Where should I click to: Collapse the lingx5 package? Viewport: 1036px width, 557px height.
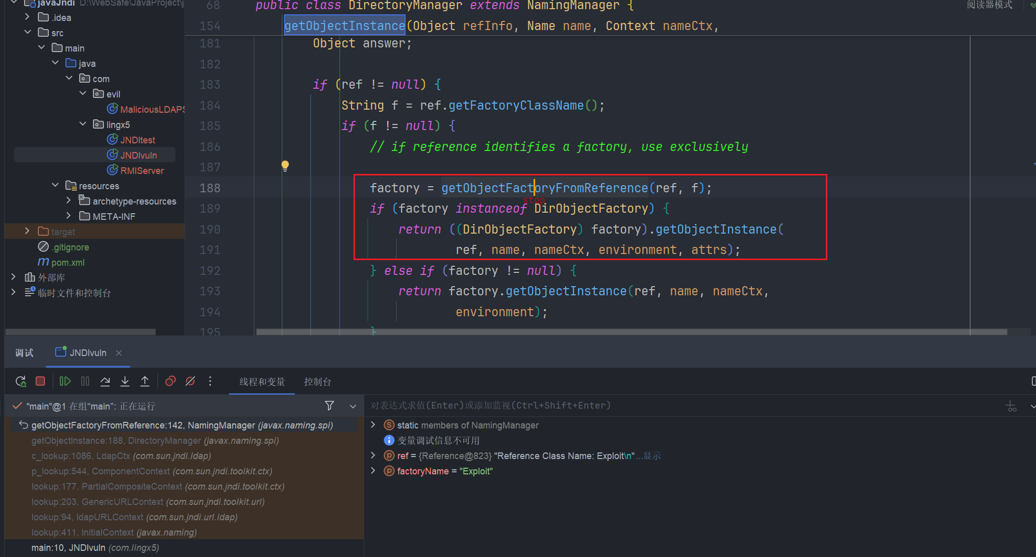coord(83,124)
